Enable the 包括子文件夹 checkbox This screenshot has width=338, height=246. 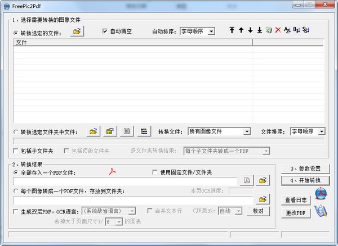pyautogui.click(x=16, y=151)
